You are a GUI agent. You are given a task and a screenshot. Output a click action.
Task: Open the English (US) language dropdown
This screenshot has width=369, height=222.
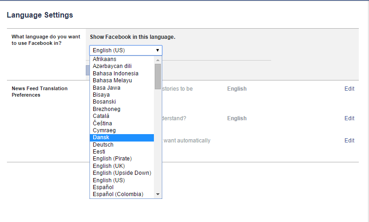126,50
